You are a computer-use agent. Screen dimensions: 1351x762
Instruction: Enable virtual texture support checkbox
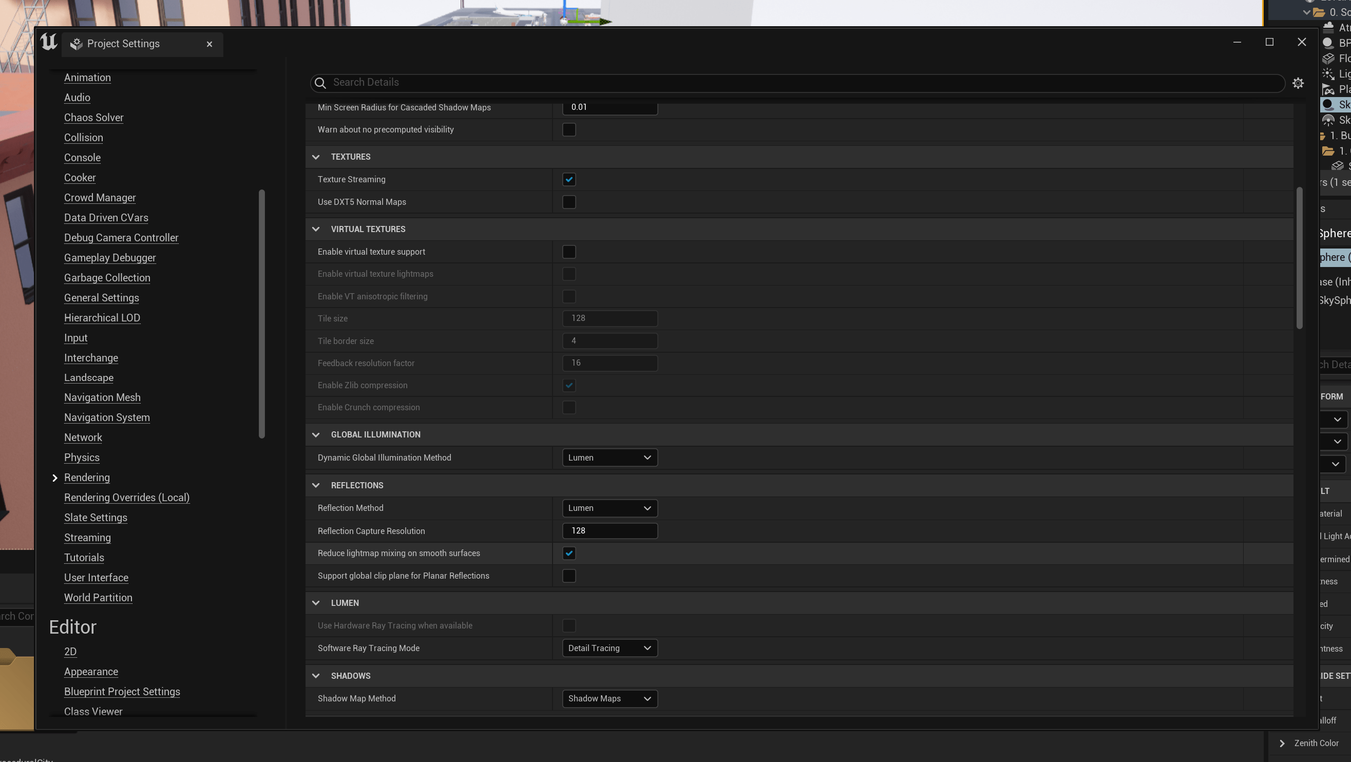click(569, 252)
